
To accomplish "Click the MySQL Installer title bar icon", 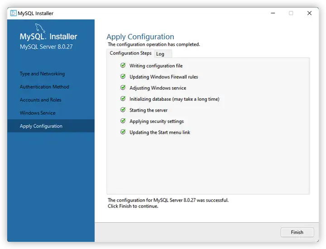I will tap(13, 13).
